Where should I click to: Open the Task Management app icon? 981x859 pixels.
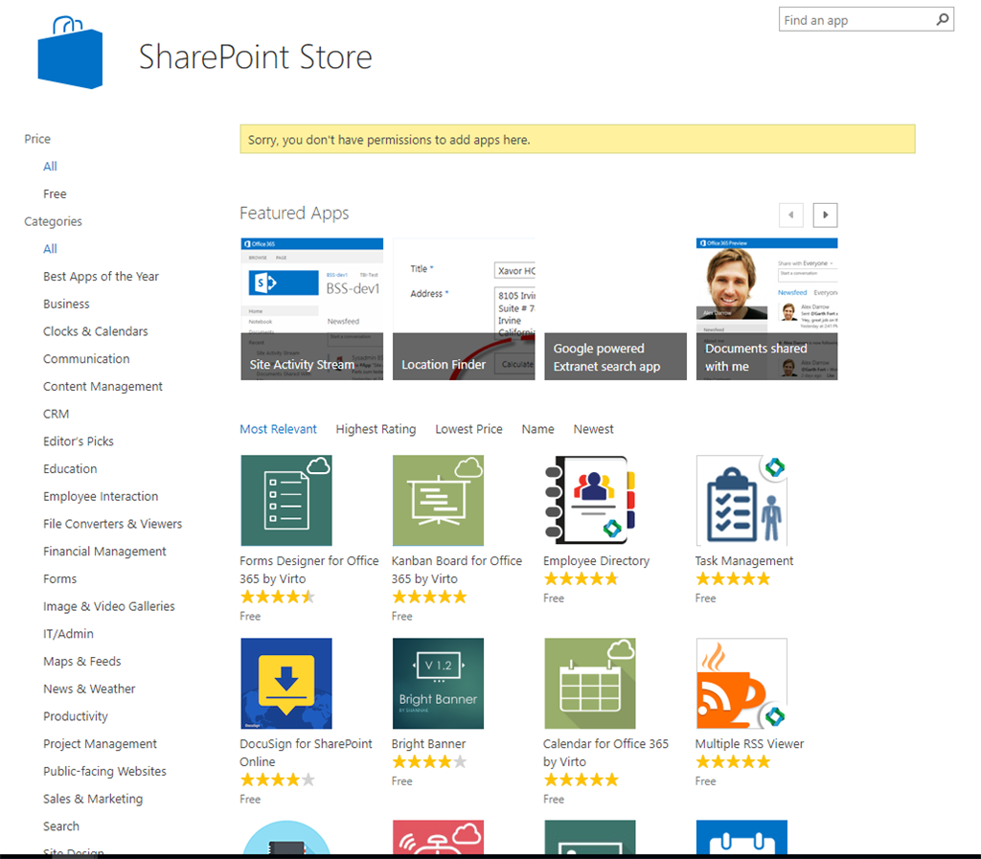(741, 500)
